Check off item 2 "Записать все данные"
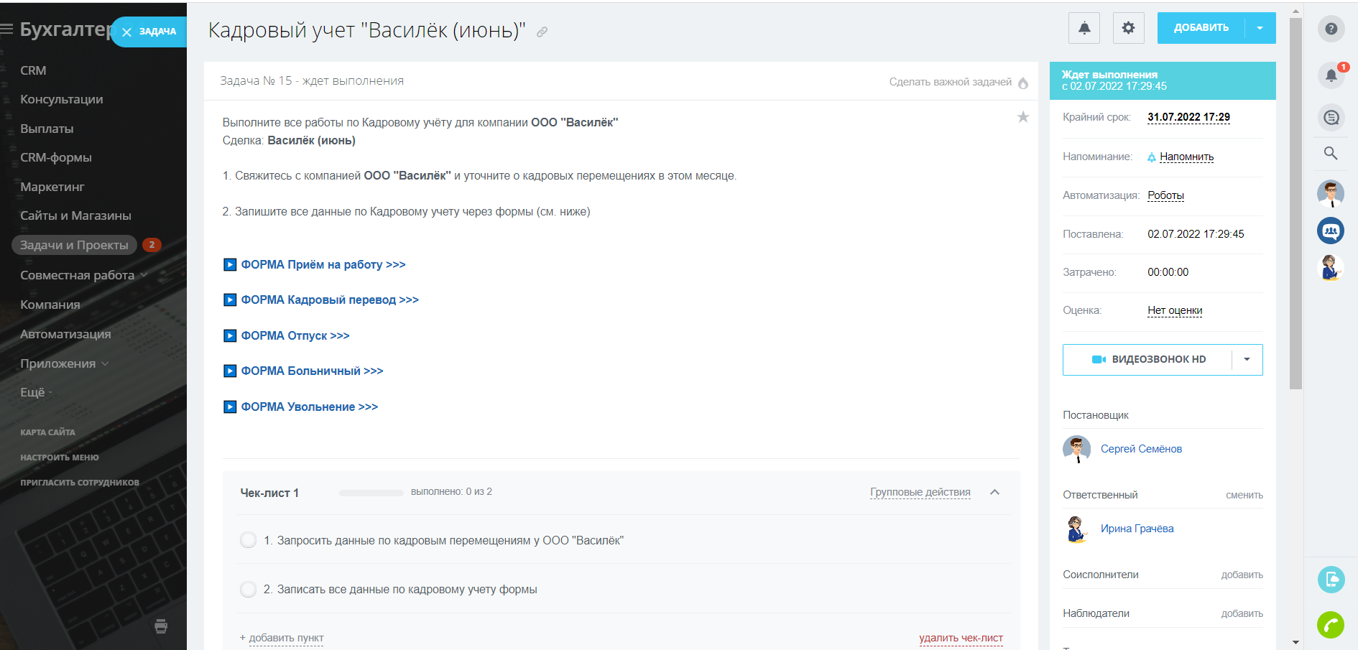 (248, 590)
